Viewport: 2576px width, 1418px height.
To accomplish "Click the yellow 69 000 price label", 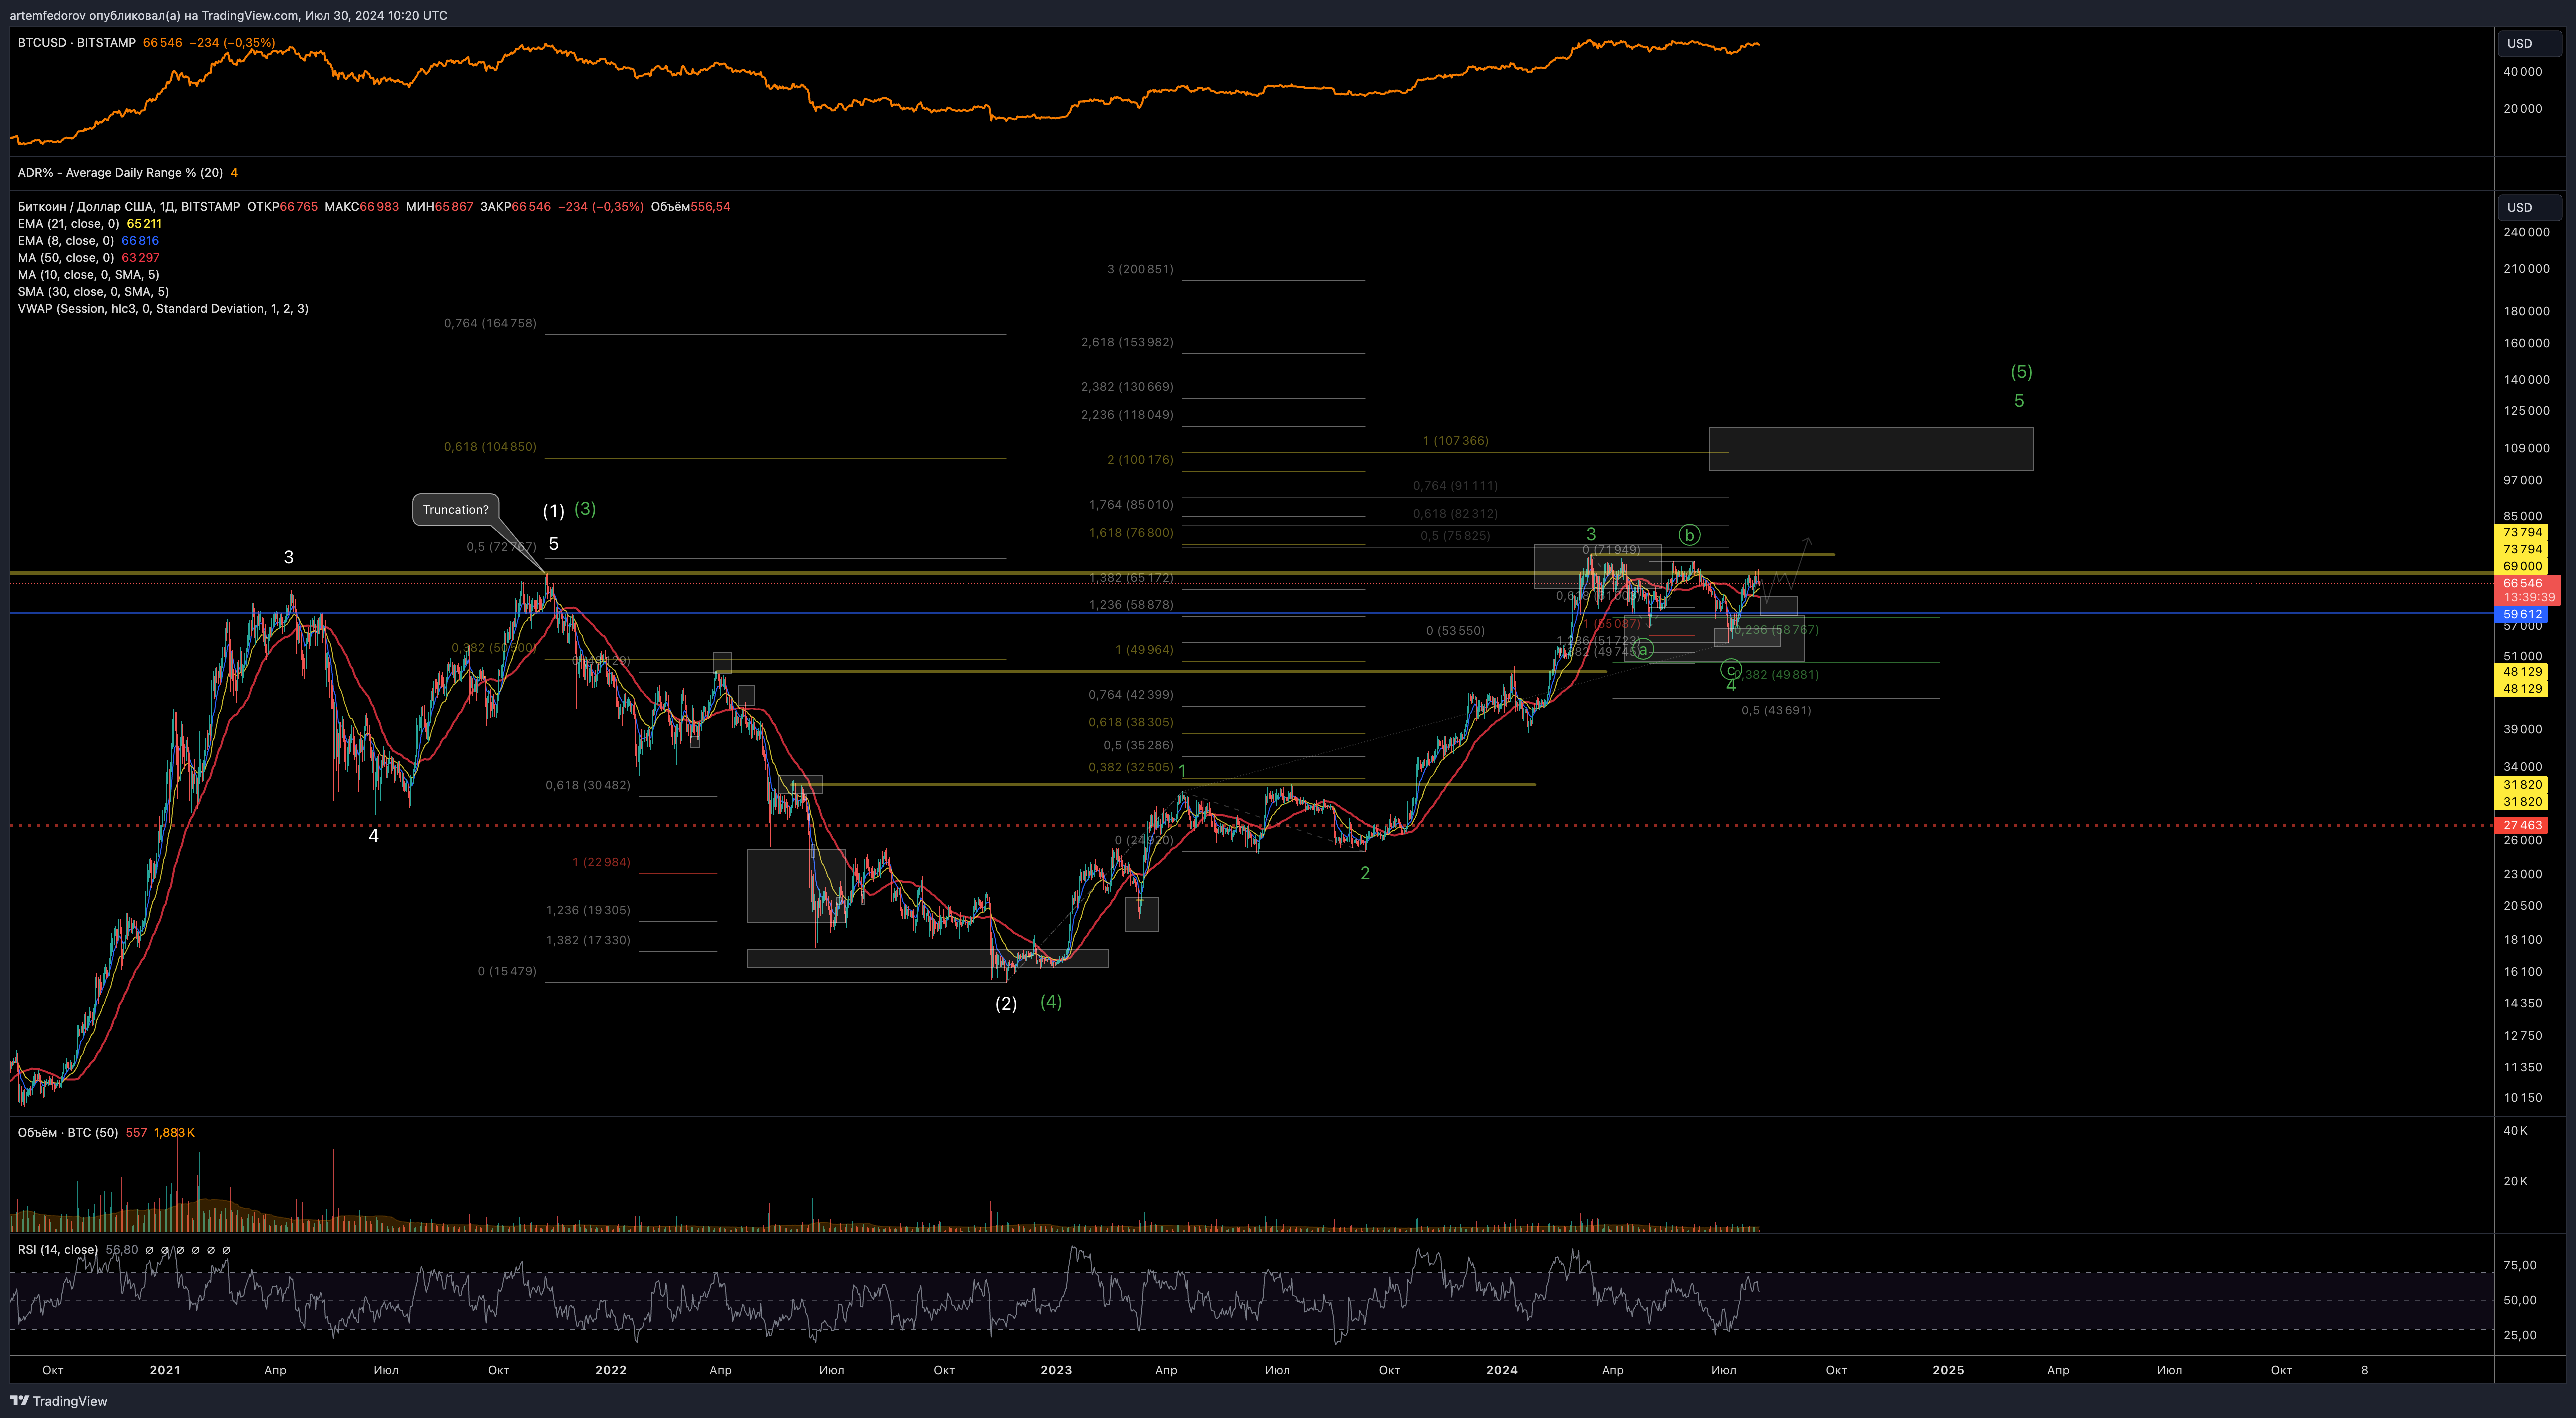I will (x=2522, y=566).
